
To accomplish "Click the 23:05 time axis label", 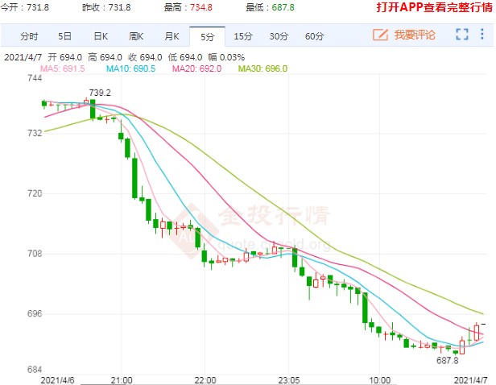I will click(288, 380).
